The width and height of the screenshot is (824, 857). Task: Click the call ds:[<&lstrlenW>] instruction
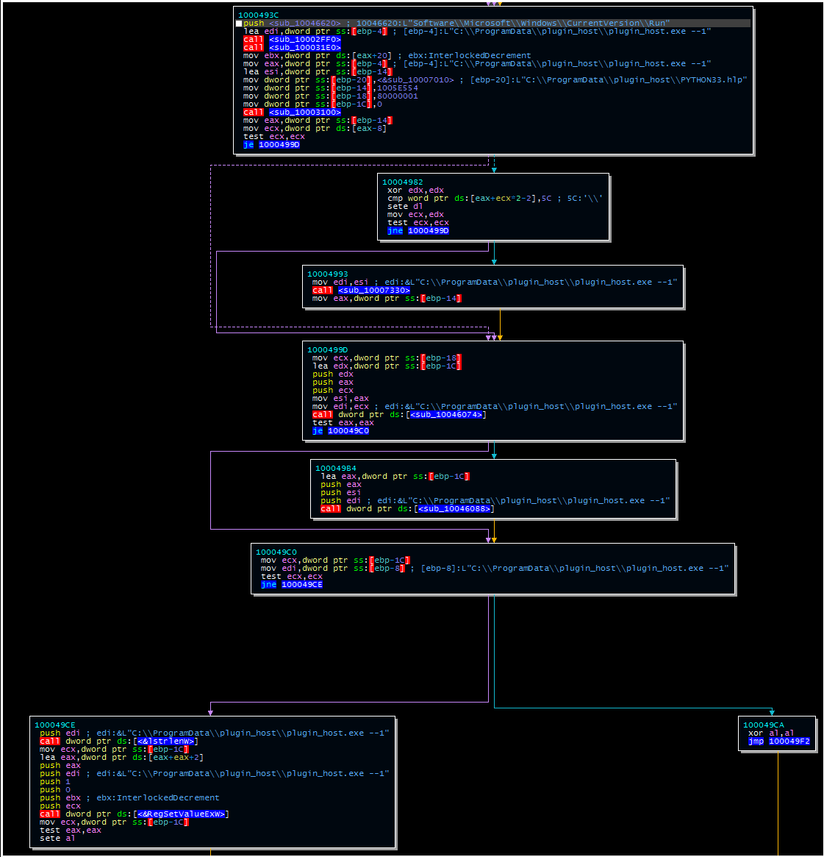tap(118, 741)
